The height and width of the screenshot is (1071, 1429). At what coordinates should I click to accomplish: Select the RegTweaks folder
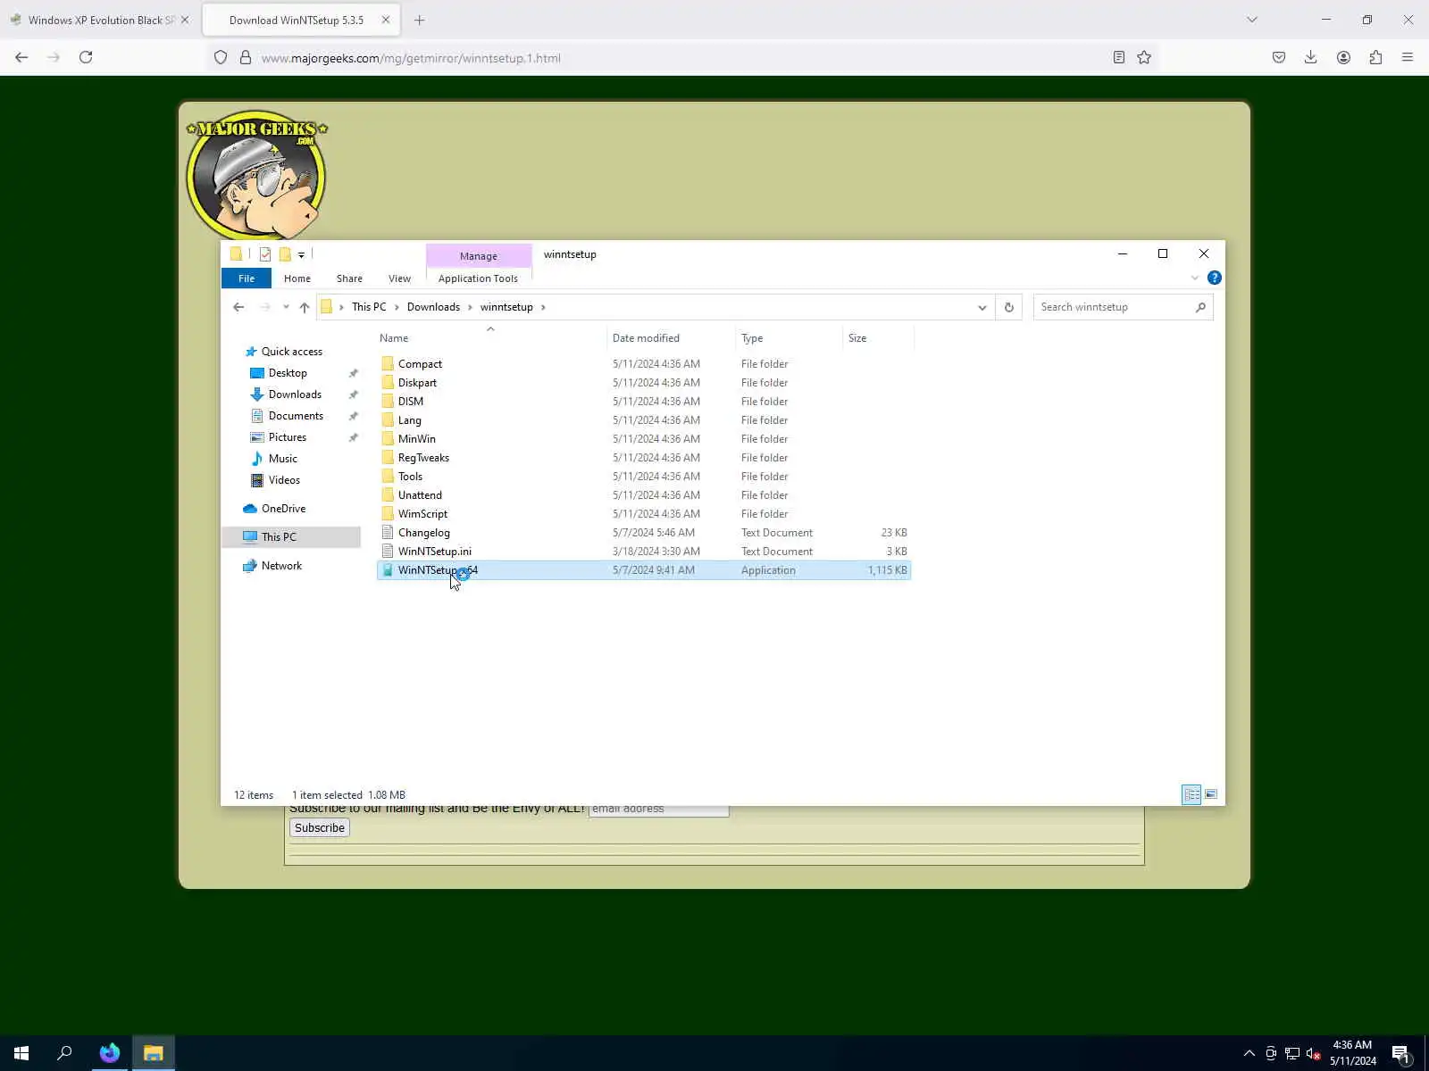(423, 458)
